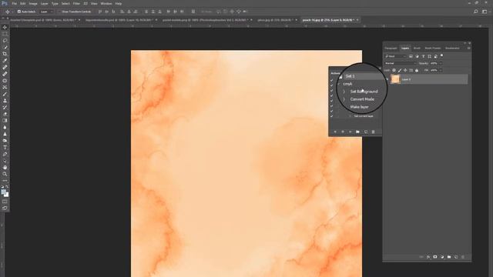Select the Zoom tool
The image size is (493, 277).
[5, 174]
